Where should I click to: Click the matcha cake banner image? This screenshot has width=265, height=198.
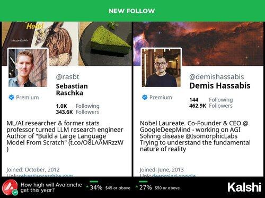pos(105,44)
